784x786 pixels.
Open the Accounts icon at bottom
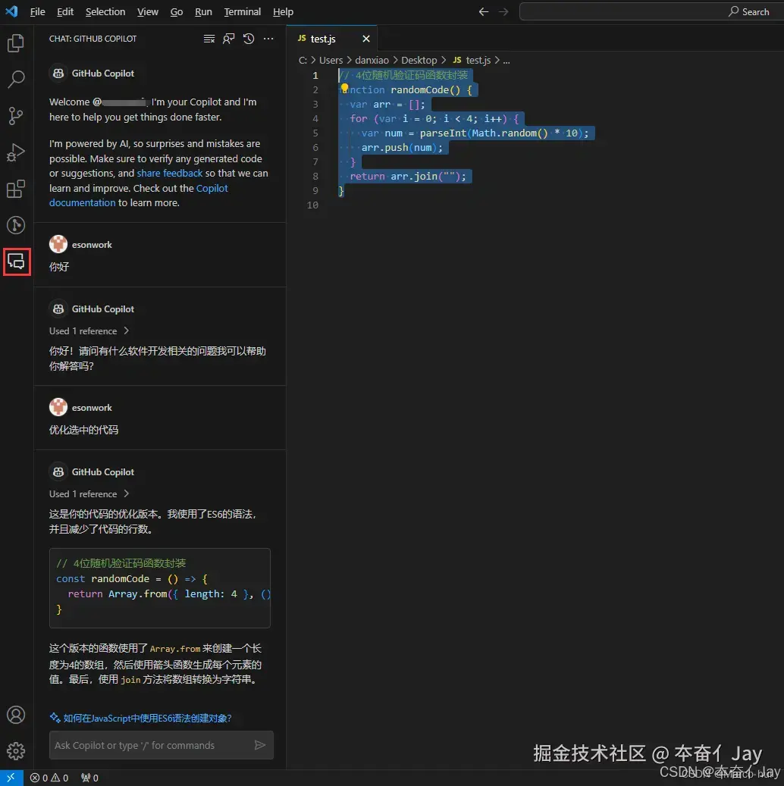[x=16, y=715]
